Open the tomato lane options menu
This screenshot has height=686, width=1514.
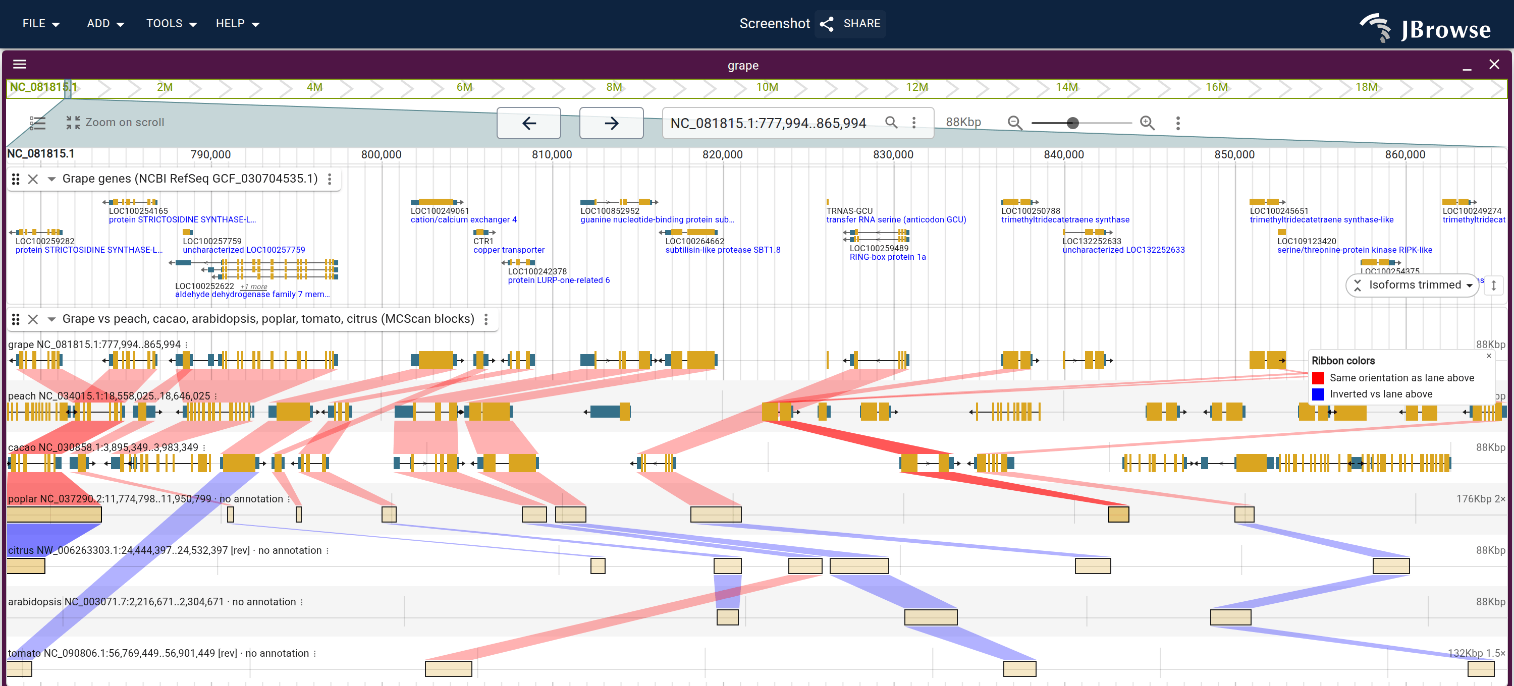(x=314, y=654)
